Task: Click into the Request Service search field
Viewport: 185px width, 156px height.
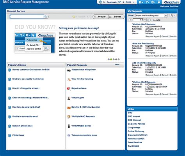Action: point(27,17)
